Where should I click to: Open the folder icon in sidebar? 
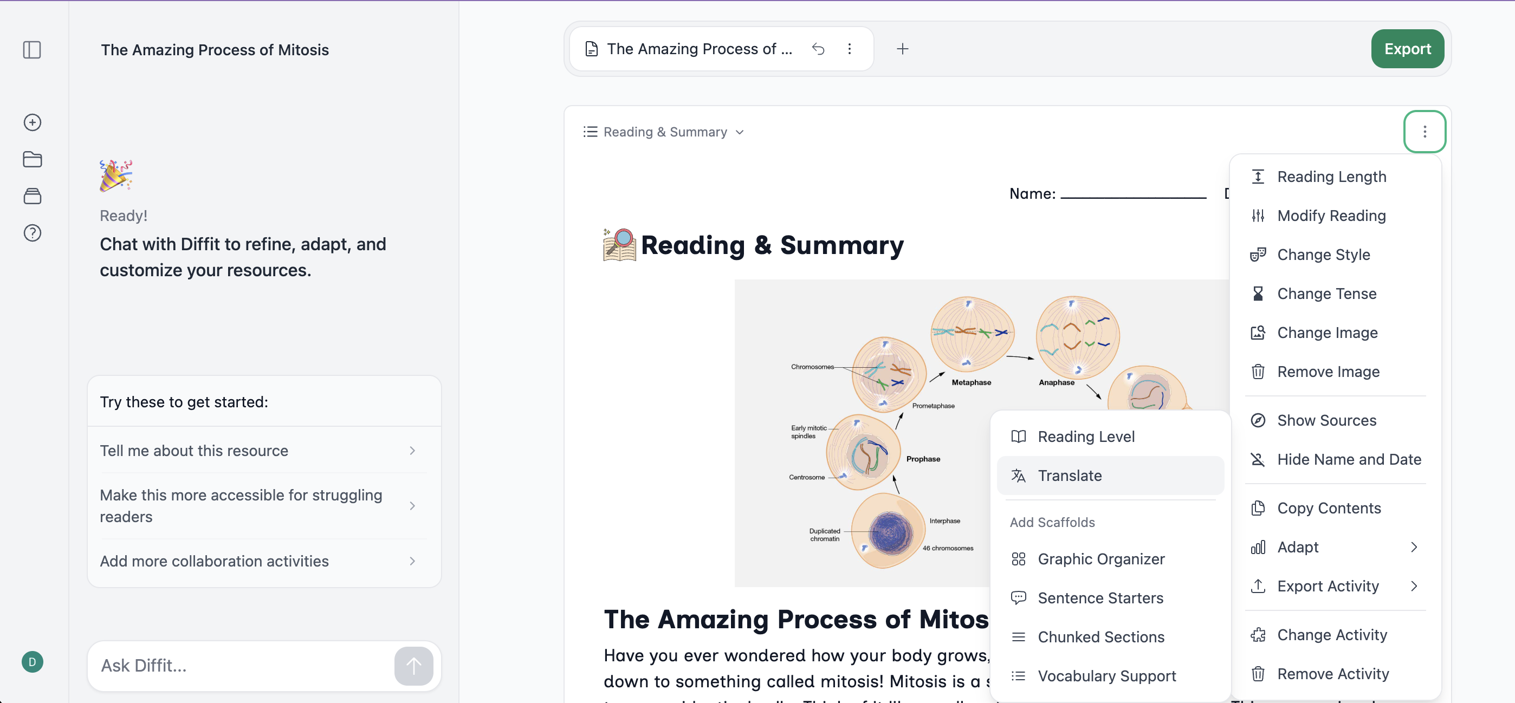[x=33, y=159]
